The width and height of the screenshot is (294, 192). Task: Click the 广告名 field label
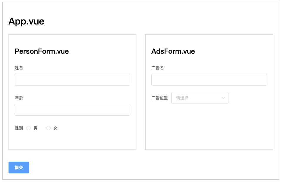[158, 68]
